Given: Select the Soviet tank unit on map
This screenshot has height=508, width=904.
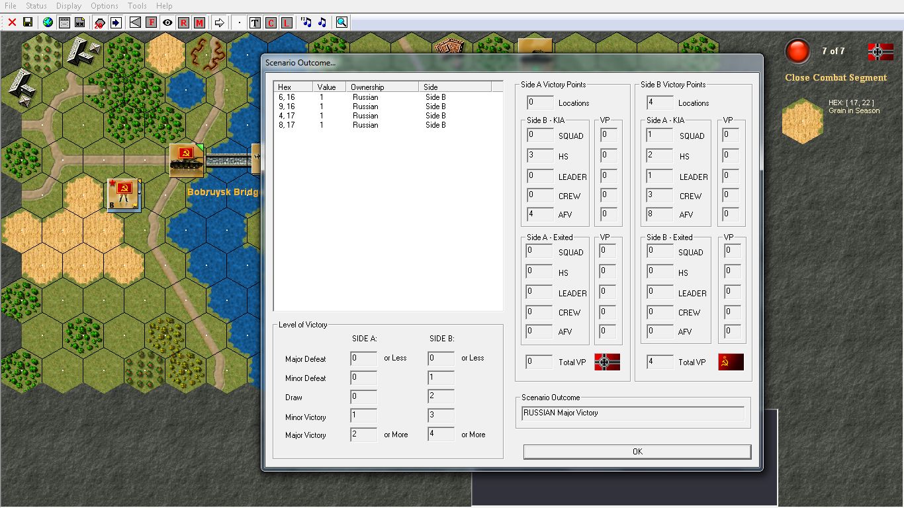Looking at the screenshot, I should coord(187,161).
